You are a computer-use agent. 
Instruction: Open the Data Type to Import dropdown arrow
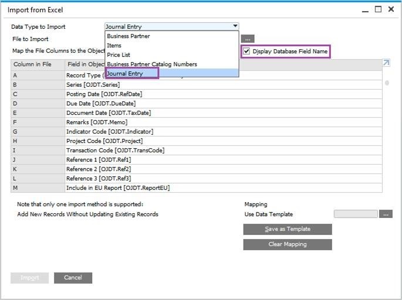tap(235, 26)
